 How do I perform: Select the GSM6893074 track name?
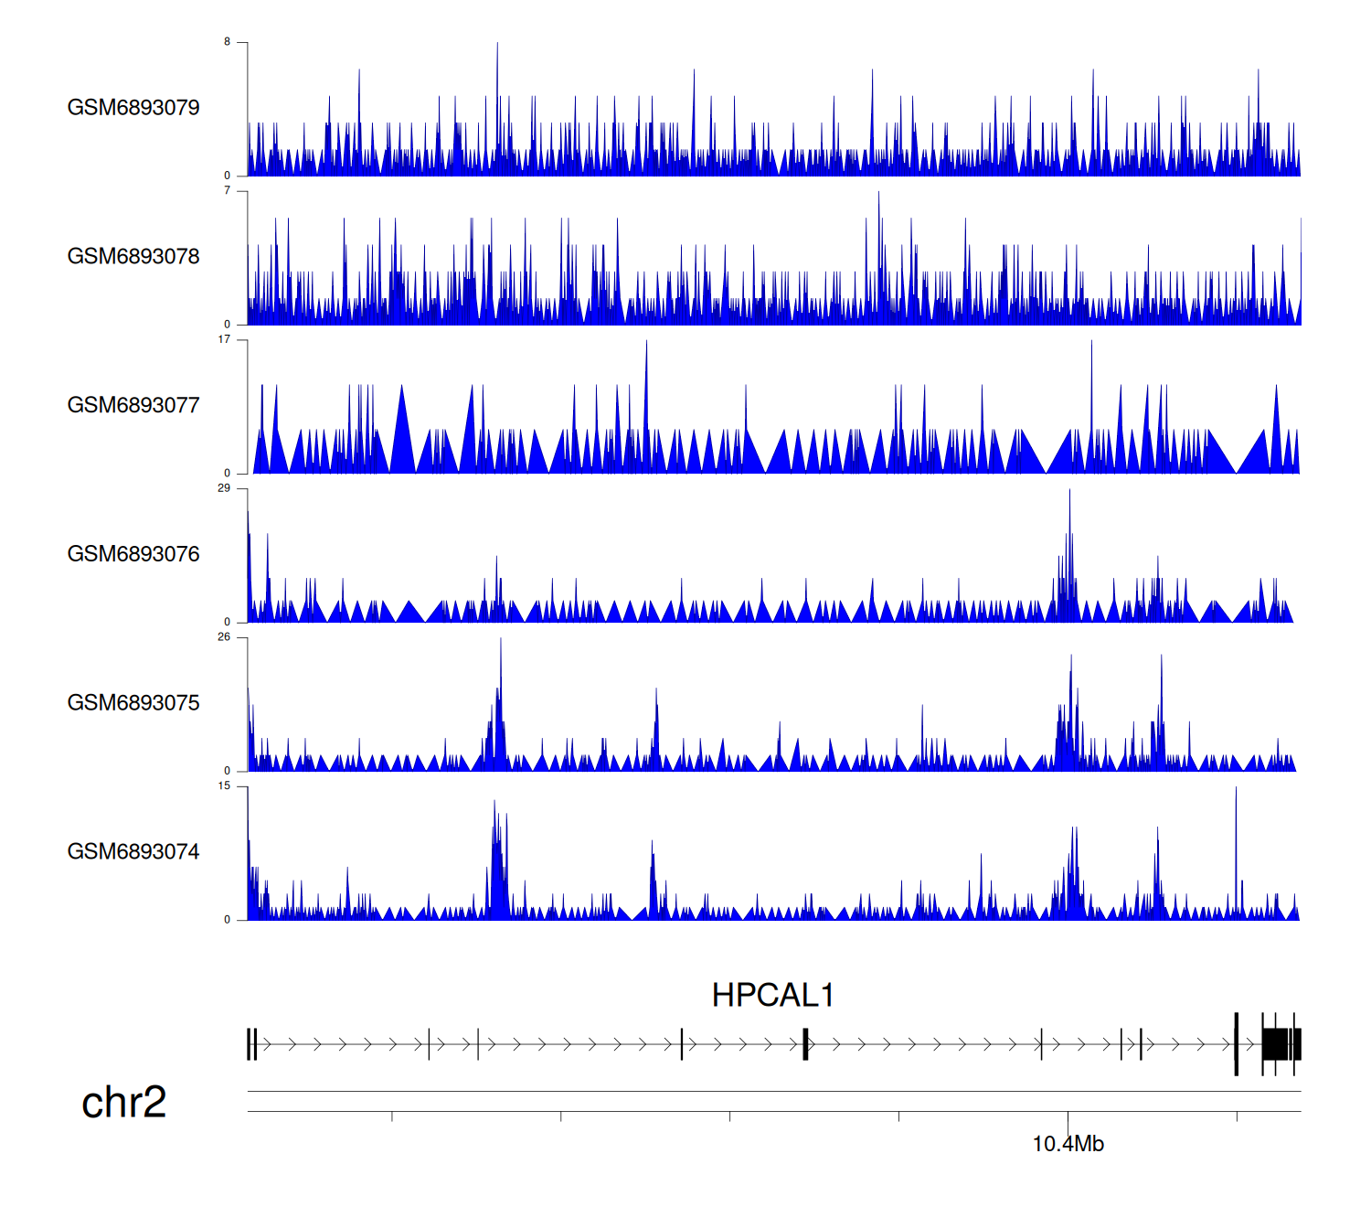[x=133, y=852]
